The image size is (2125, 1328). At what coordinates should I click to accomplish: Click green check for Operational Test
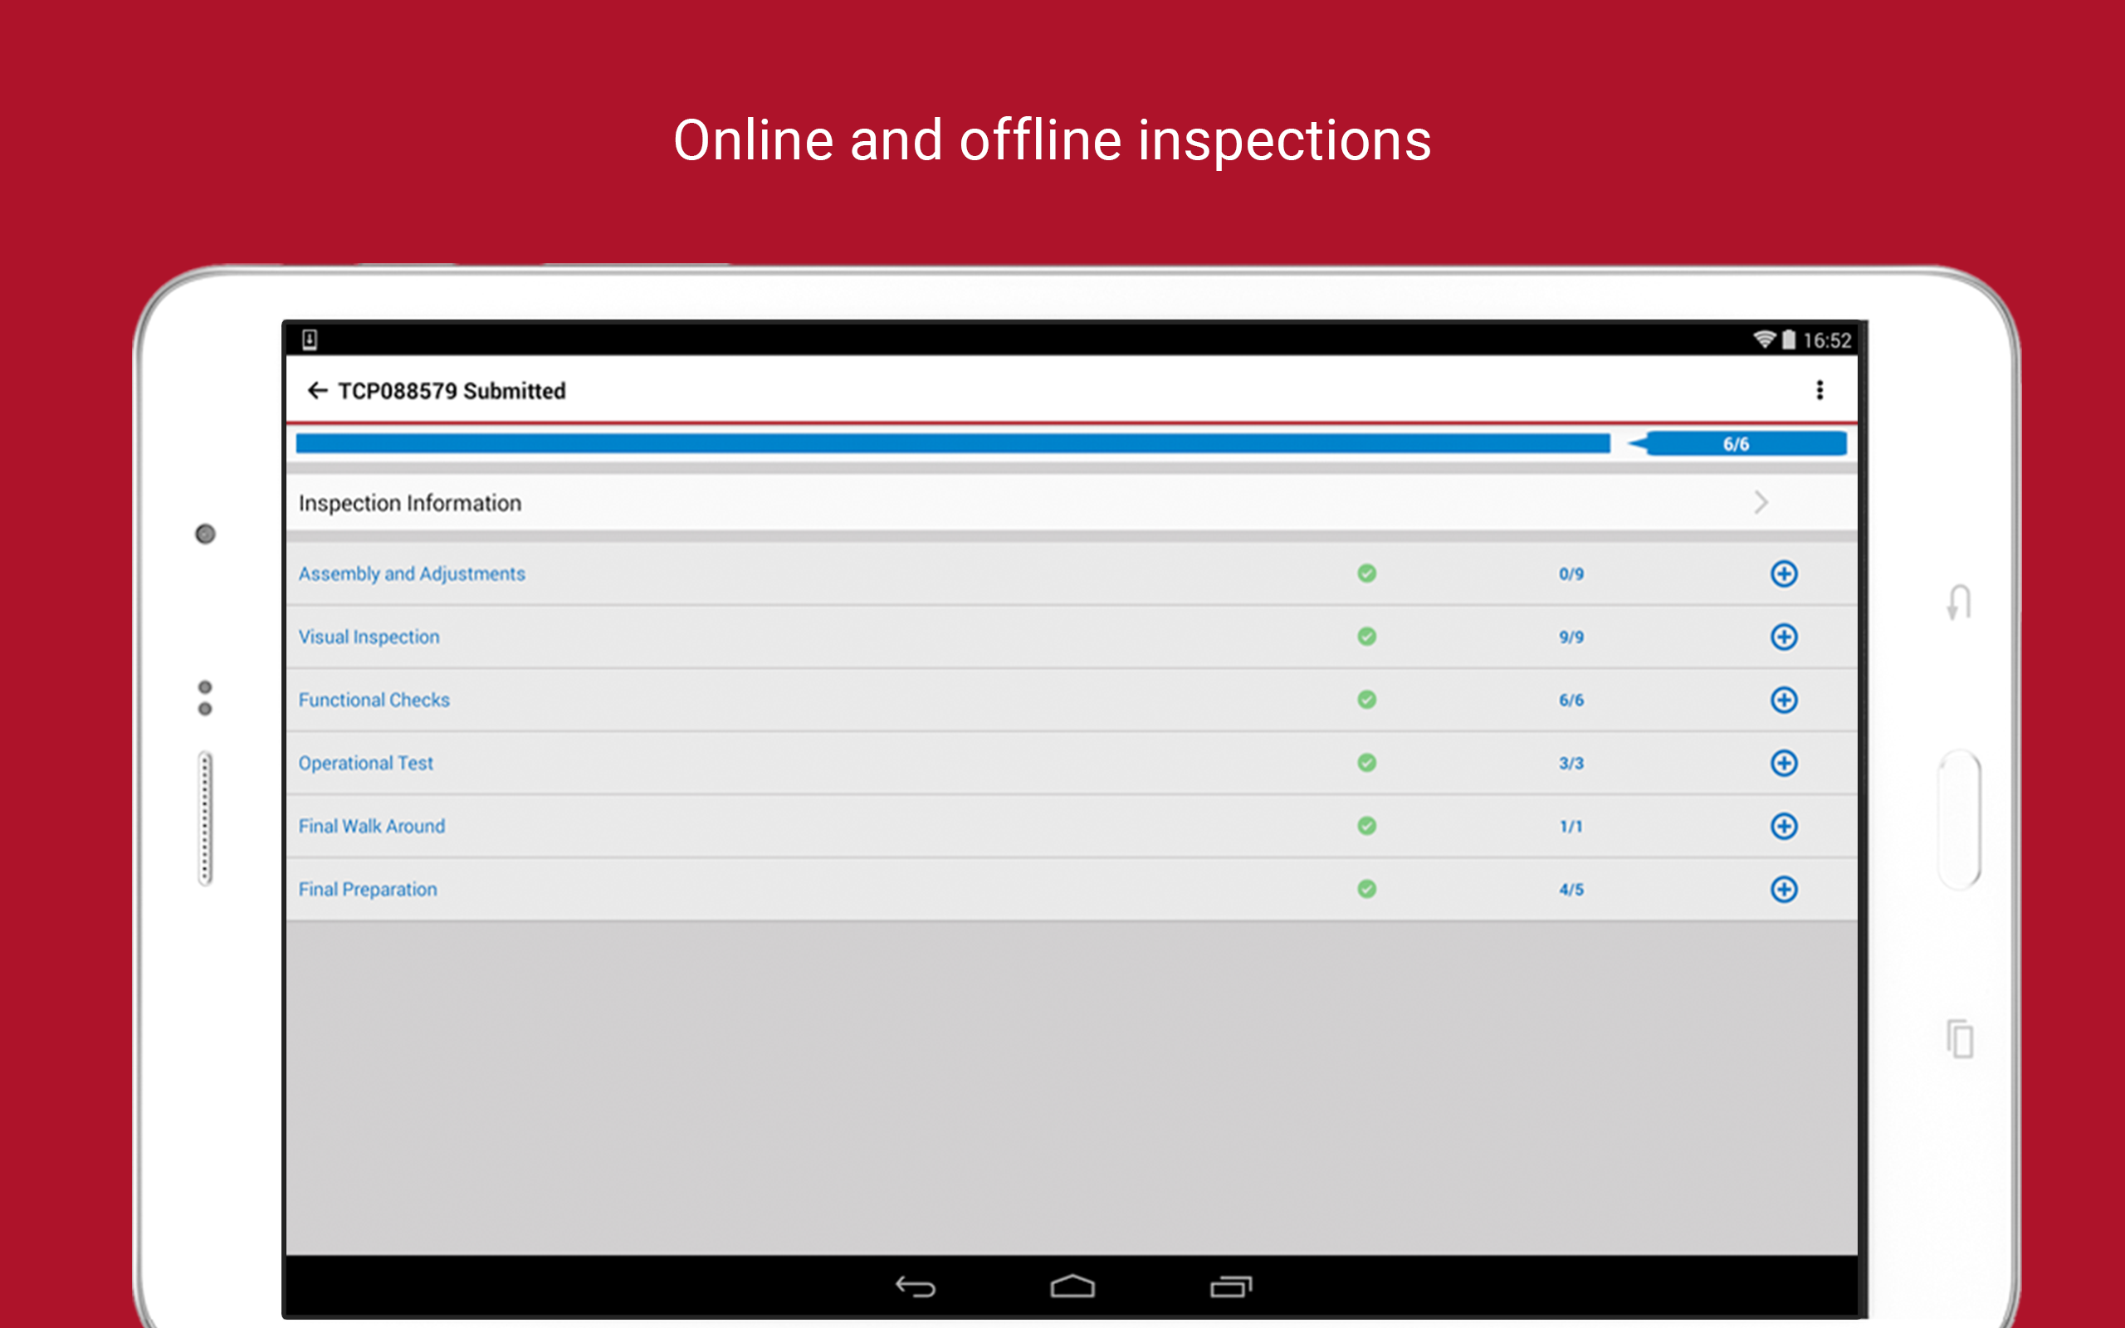(1366, 764)
